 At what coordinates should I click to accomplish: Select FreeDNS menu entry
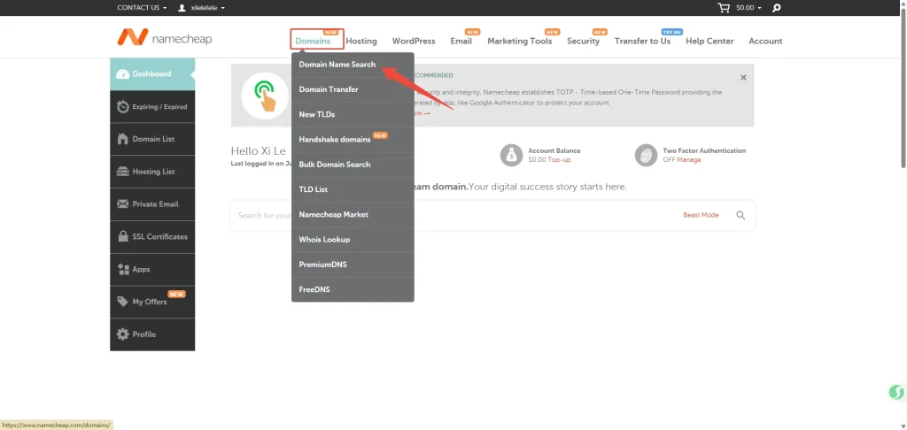click(353, 289)
